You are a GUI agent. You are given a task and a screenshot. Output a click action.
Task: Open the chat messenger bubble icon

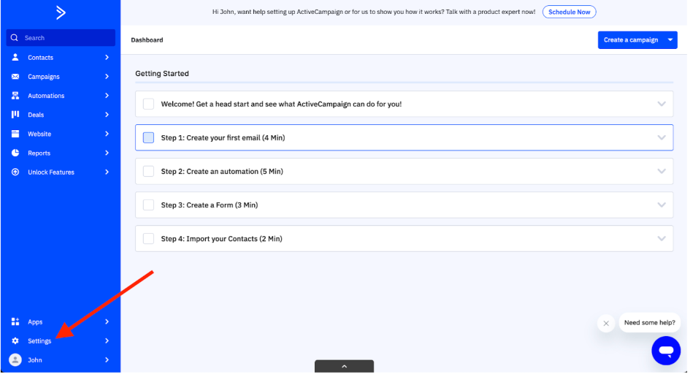coord(665,351)
